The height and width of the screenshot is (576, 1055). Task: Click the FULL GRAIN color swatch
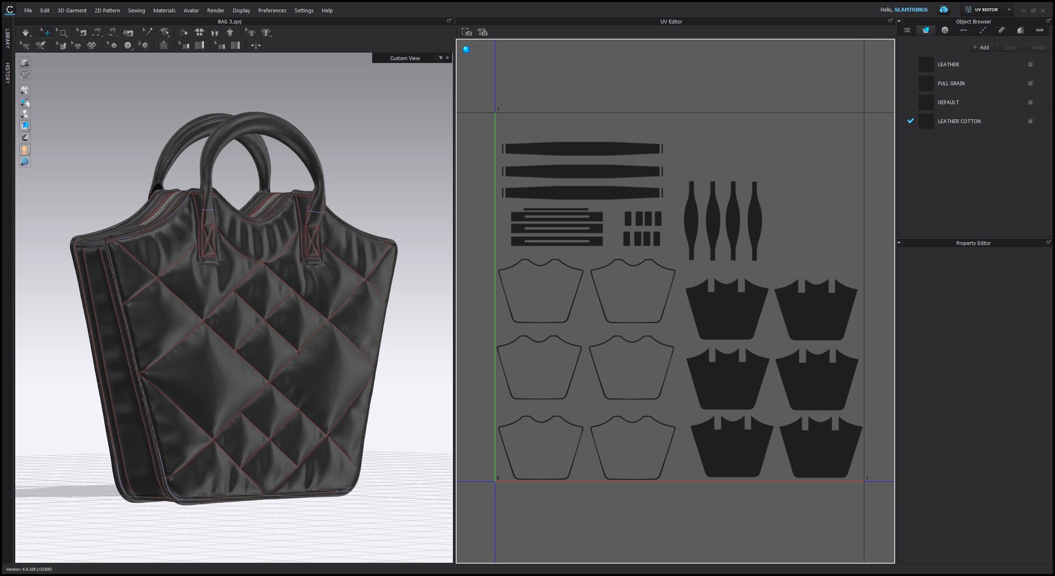coord(926,83)
